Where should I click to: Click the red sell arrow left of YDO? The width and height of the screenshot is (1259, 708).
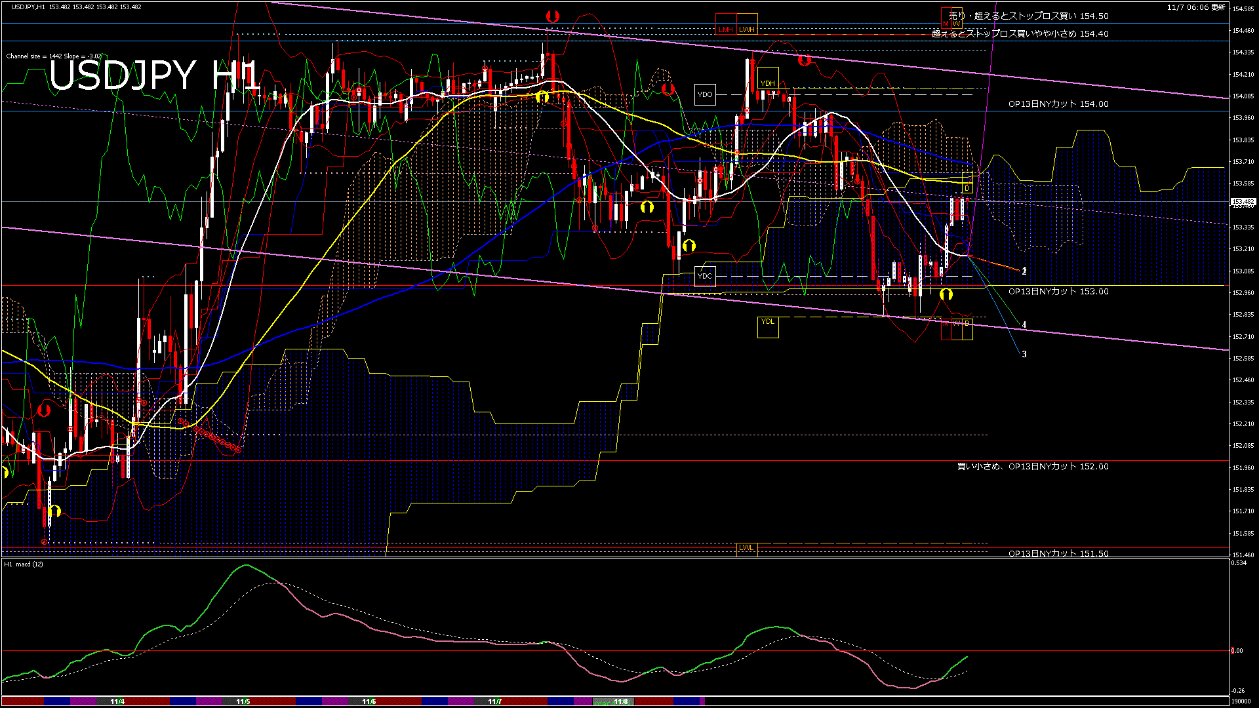coord(668,89)
